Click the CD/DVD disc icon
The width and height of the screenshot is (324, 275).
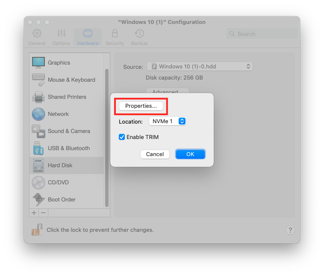[38, 183]
